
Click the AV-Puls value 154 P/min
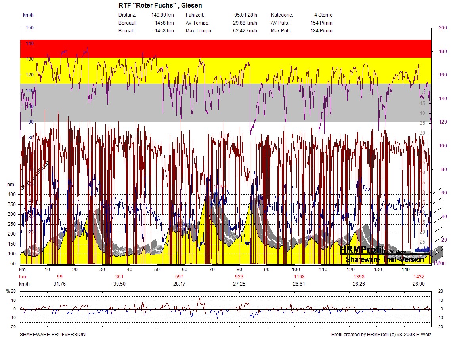[321, 23]
